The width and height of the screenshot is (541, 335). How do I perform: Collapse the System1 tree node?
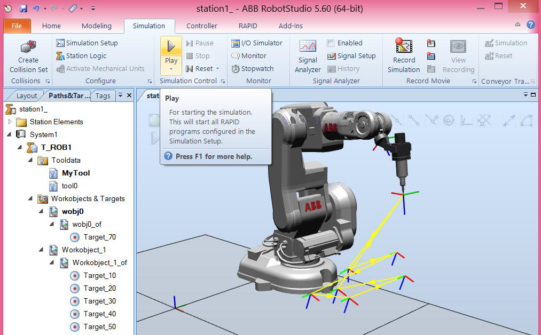tap(9, 134)
